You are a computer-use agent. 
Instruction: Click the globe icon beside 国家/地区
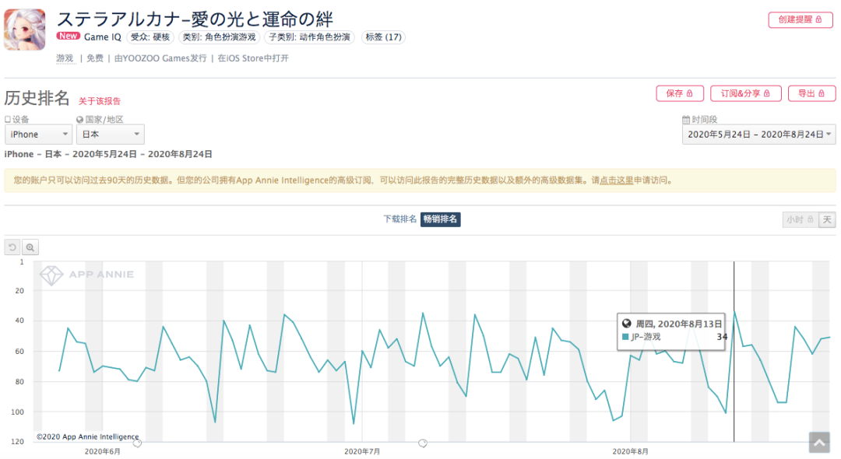[x=79, y=120]
